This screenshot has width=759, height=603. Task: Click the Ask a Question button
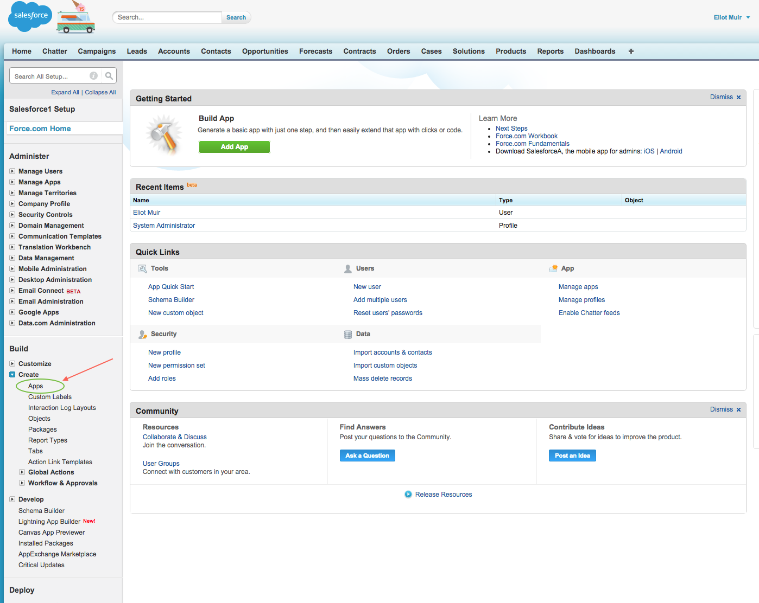[368, 456]
